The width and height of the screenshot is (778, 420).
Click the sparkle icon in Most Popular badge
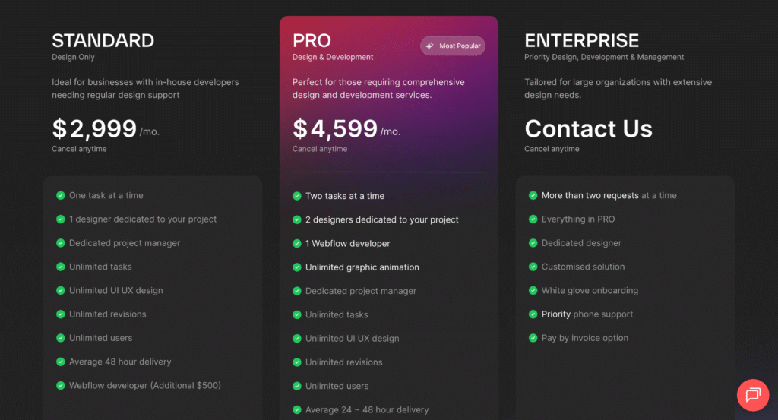pos(430,46)
